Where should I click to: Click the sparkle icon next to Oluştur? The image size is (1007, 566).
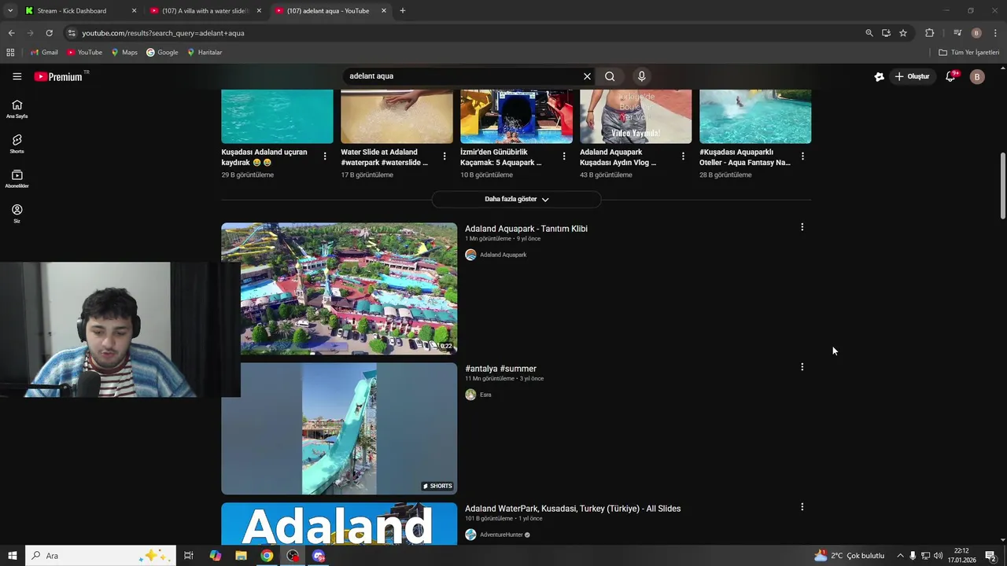click(x=879, y=76)
